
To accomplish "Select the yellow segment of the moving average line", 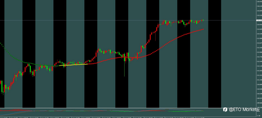I will tap(74, 65).
